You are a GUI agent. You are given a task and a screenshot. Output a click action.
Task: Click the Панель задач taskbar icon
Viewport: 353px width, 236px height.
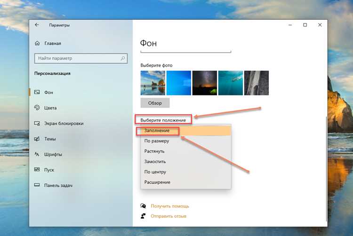point(37,185)
